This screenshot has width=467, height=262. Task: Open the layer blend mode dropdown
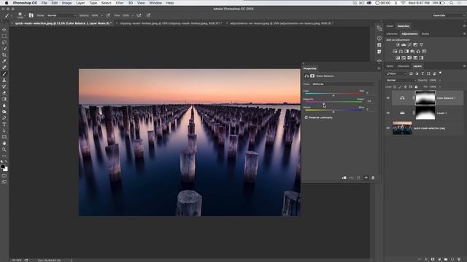point(401,80)
